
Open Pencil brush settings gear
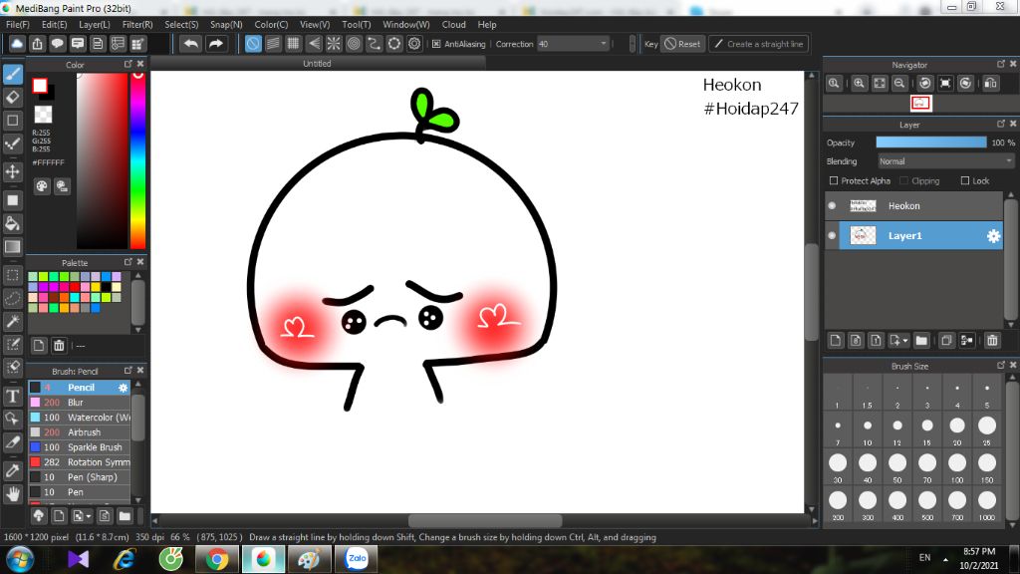click(x=123, y=388)
